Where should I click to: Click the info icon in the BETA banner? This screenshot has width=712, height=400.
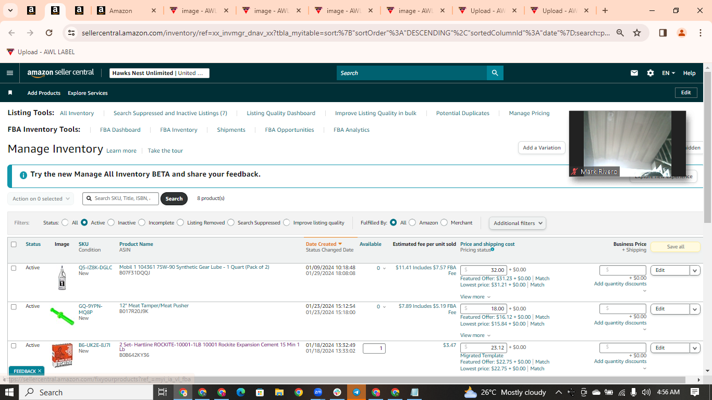click(23, 175)
